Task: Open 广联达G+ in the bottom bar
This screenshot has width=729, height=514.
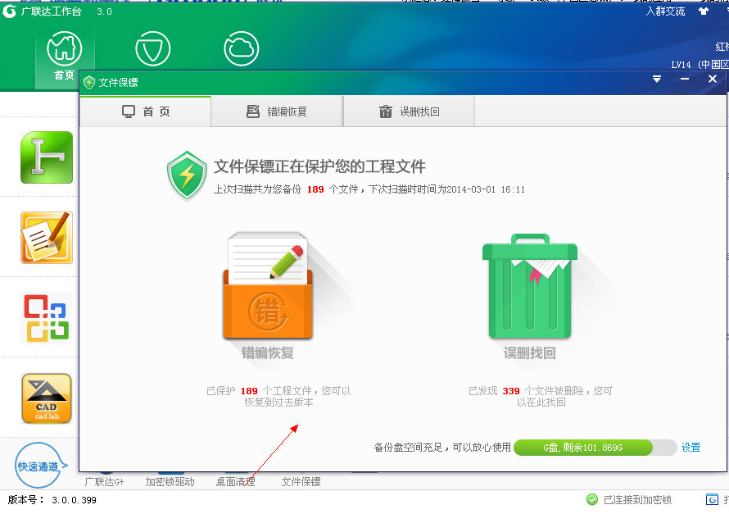Action: coord(104,481)
